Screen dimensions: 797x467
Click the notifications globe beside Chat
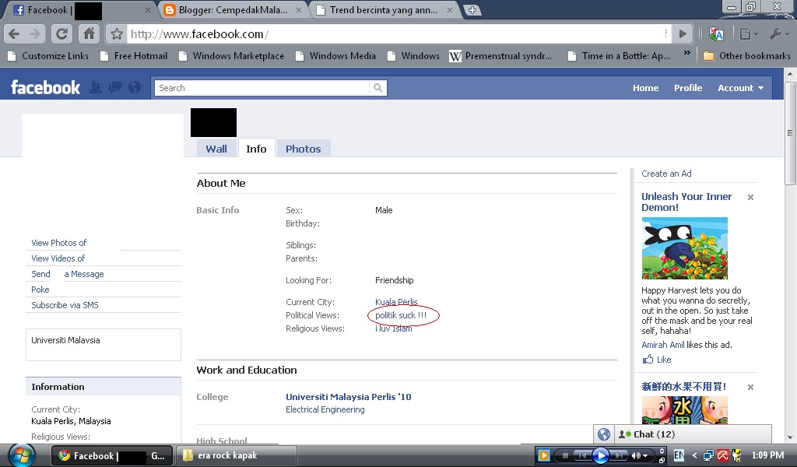(604, 434)
